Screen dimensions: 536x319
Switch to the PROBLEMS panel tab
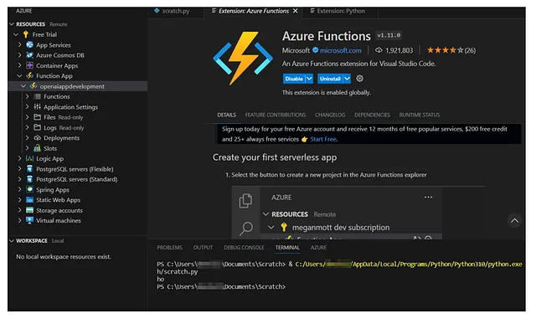point(169,247)
